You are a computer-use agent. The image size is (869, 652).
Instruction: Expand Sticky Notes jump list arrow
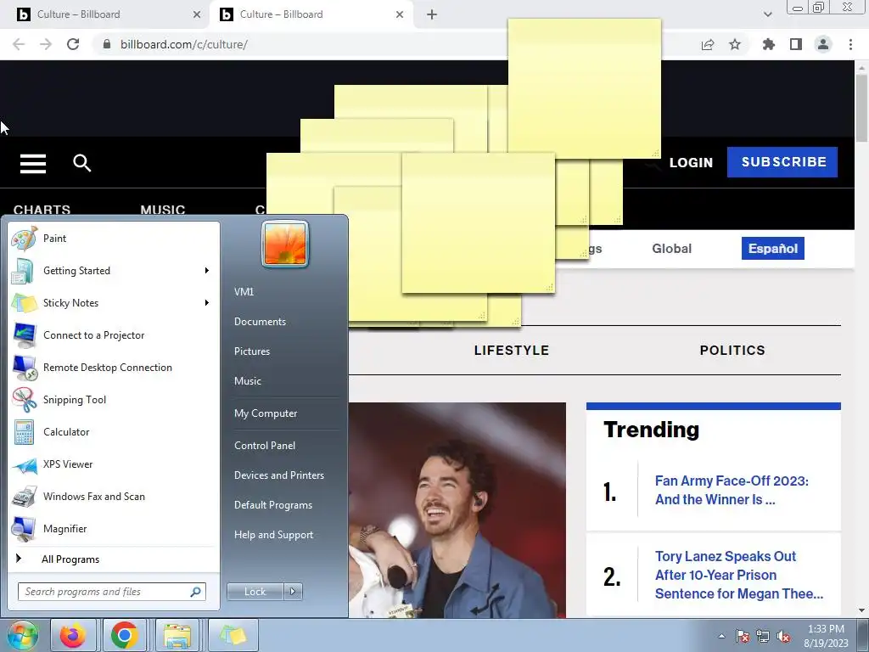(x=207, y=303)
